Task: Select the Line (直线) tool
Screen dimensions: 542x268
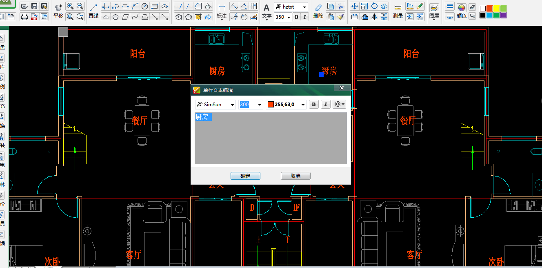Action: tap(93, 11)
